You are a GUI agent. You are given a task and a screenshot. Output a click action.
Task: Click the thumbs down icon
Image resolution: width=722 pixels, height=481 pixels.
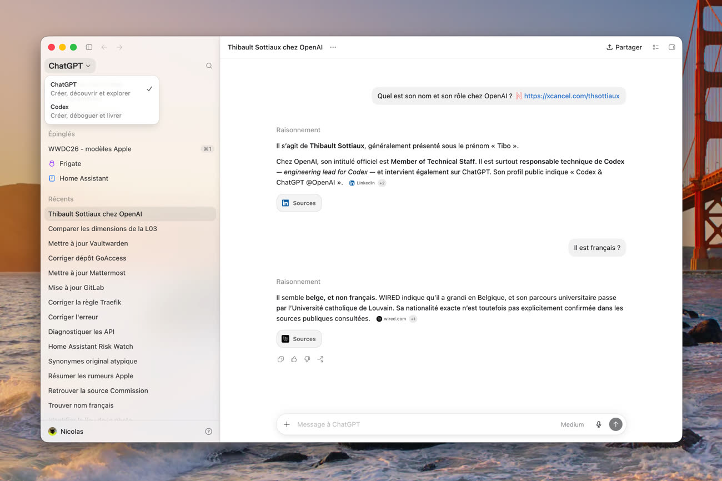[x=307, y=359]
